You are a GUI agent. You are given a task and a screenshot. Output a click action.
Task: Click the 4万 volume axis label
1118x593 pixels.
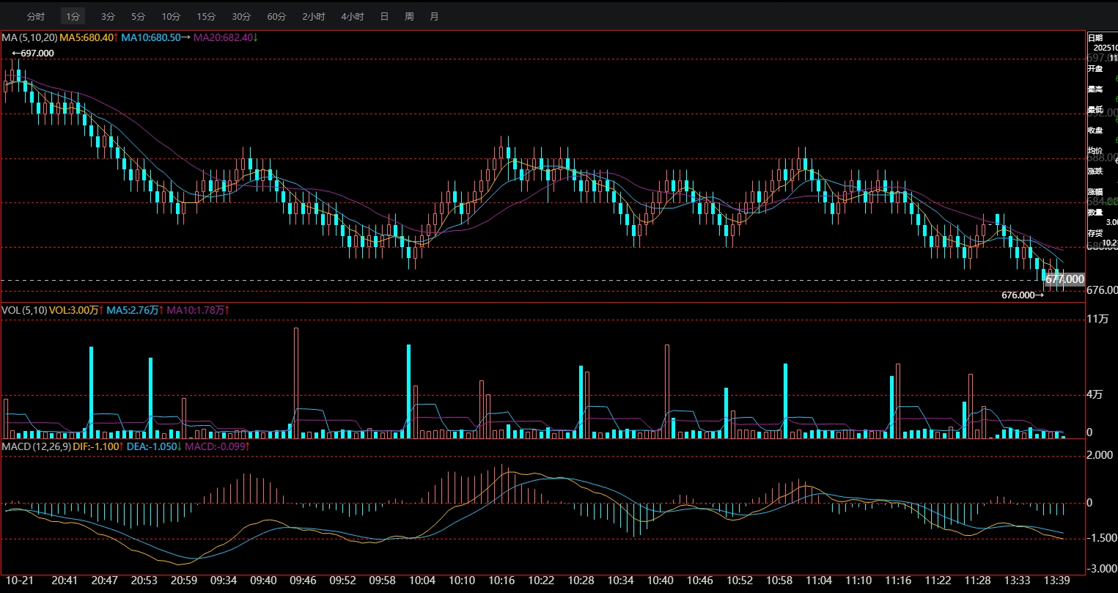1095,394
